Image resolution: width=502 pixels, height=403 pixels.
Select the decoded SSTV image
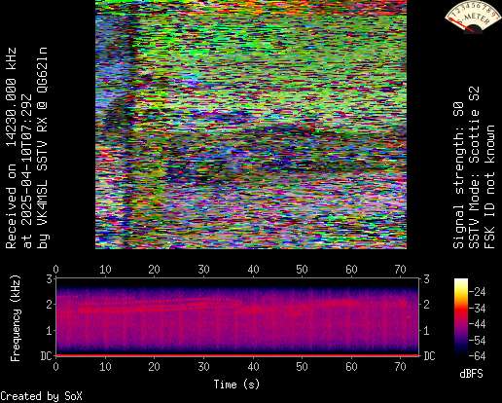[x=251, y=125]
